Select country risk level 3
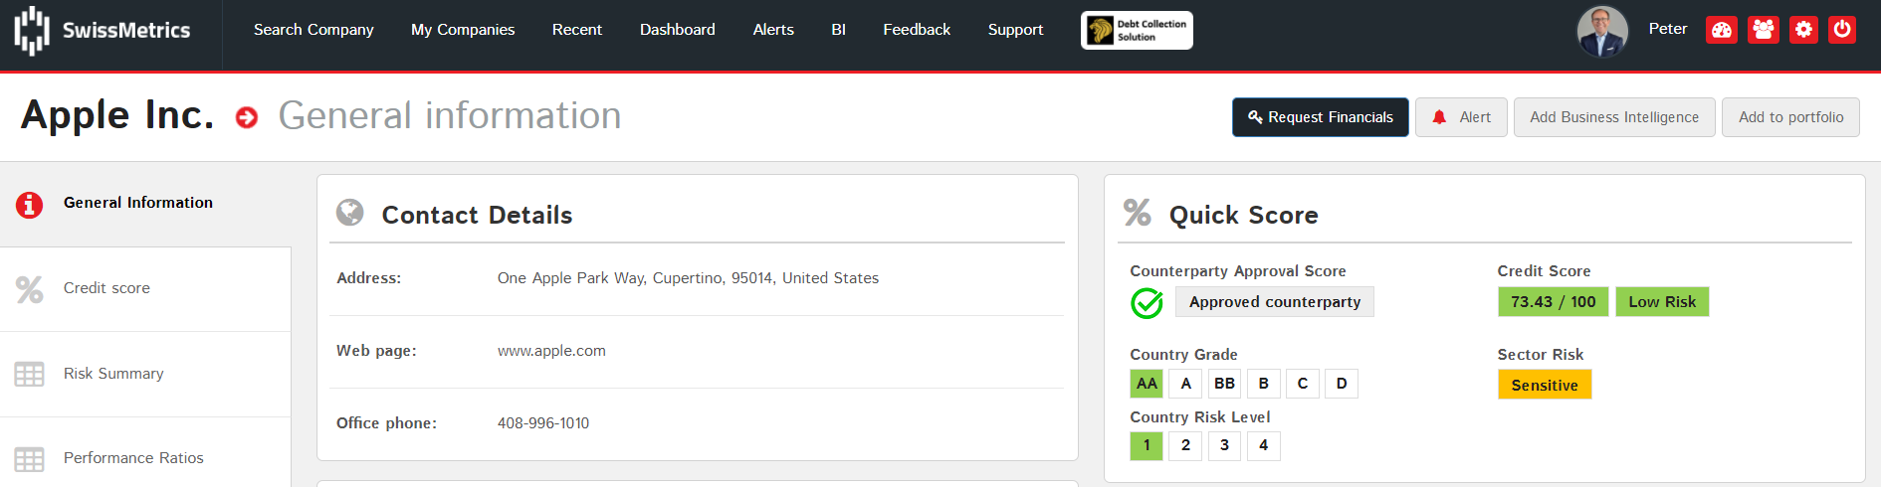The width and height of the screenshot is (1881, 487). [1224, 445]
